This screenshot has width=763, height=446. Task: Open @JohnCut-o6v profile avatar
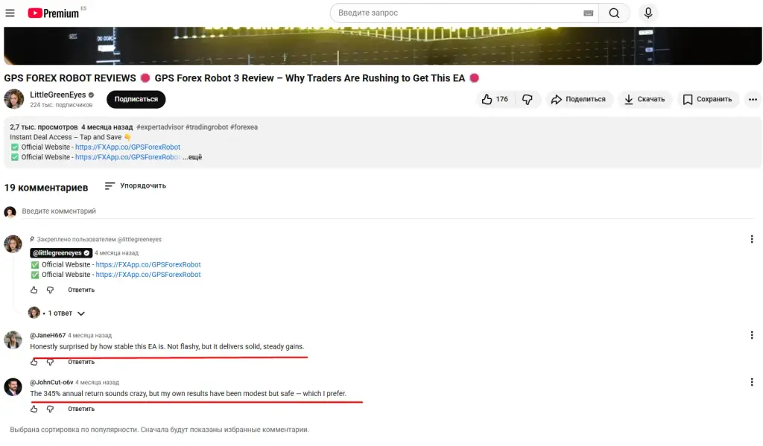click(13, 386)
